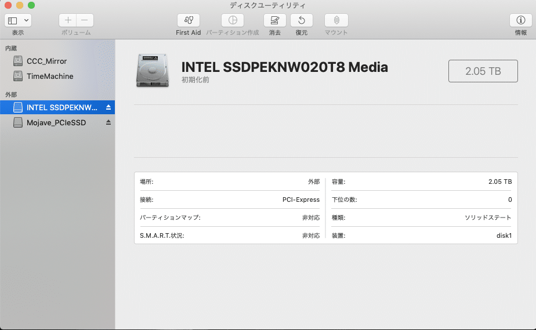Select INTEL SSDPEKNW... disk in sidebar
Image resolution: width=536 pixels, height=330 pixels.
57,107
